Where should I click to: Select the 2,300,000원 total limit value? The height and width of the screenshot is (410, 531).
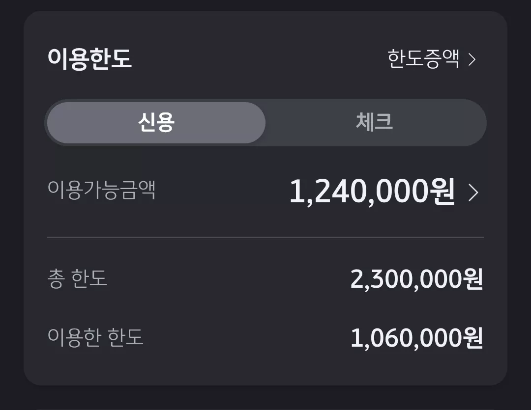[416, 279]
